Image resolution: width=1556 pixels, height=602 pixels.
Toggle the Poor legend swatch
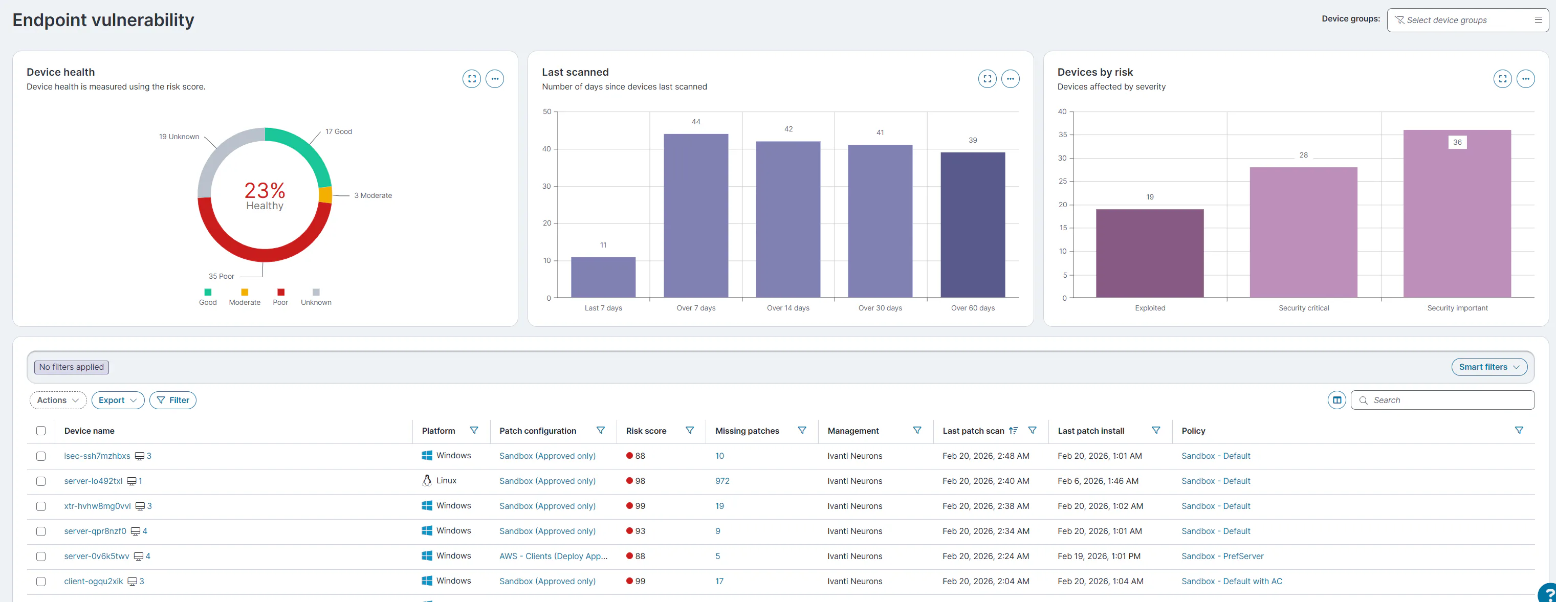pos(280,292)
